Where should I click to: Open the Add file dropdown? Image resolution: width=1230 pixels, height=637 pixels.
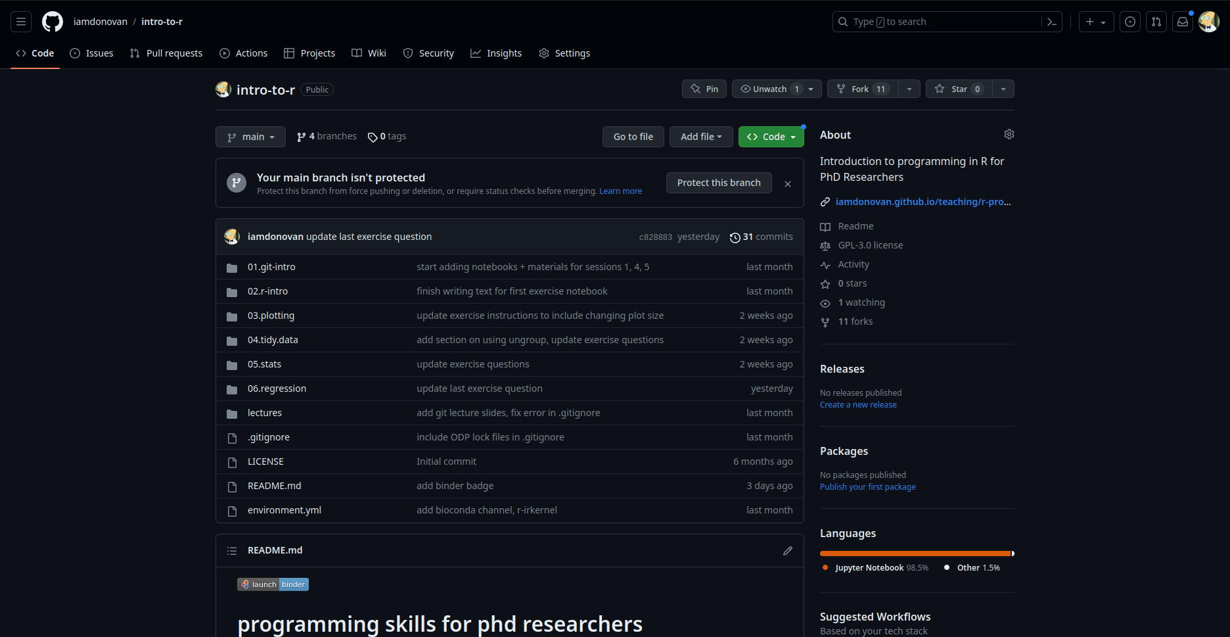coord(700,136)
